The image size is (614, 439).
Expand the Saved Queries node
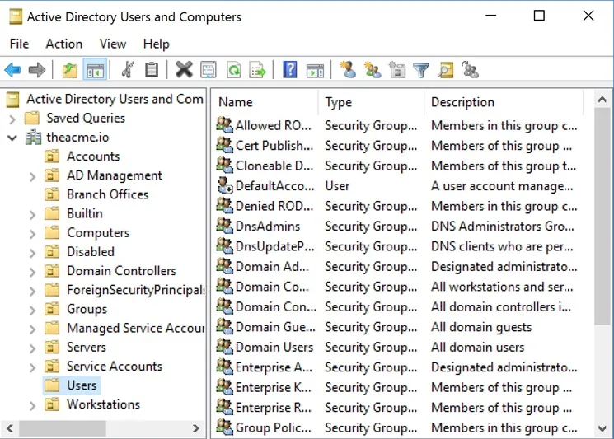pyautogui.click(x=12, y=119)
